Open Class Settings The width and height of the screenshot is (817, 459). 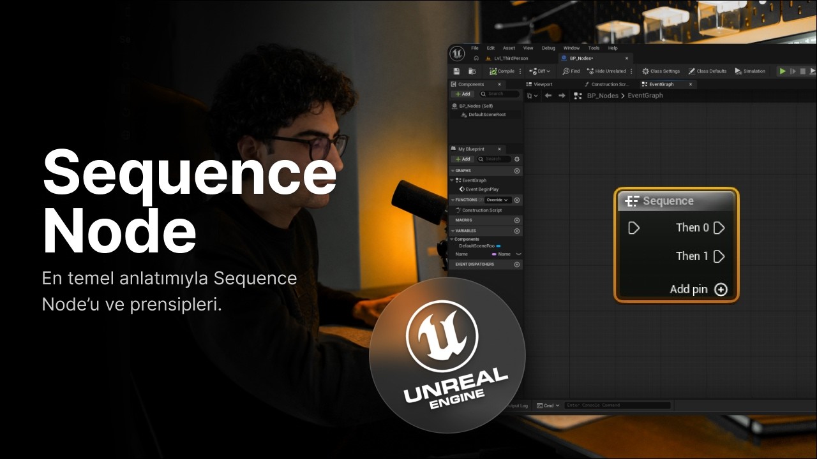coord(661,71)
